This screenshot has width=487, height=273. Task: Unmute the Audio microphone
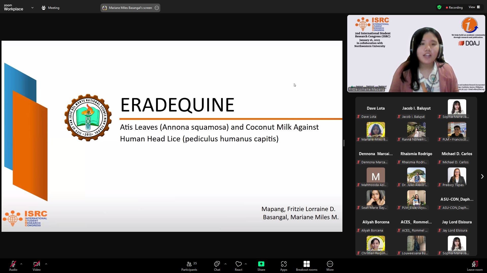click(13, 266)
